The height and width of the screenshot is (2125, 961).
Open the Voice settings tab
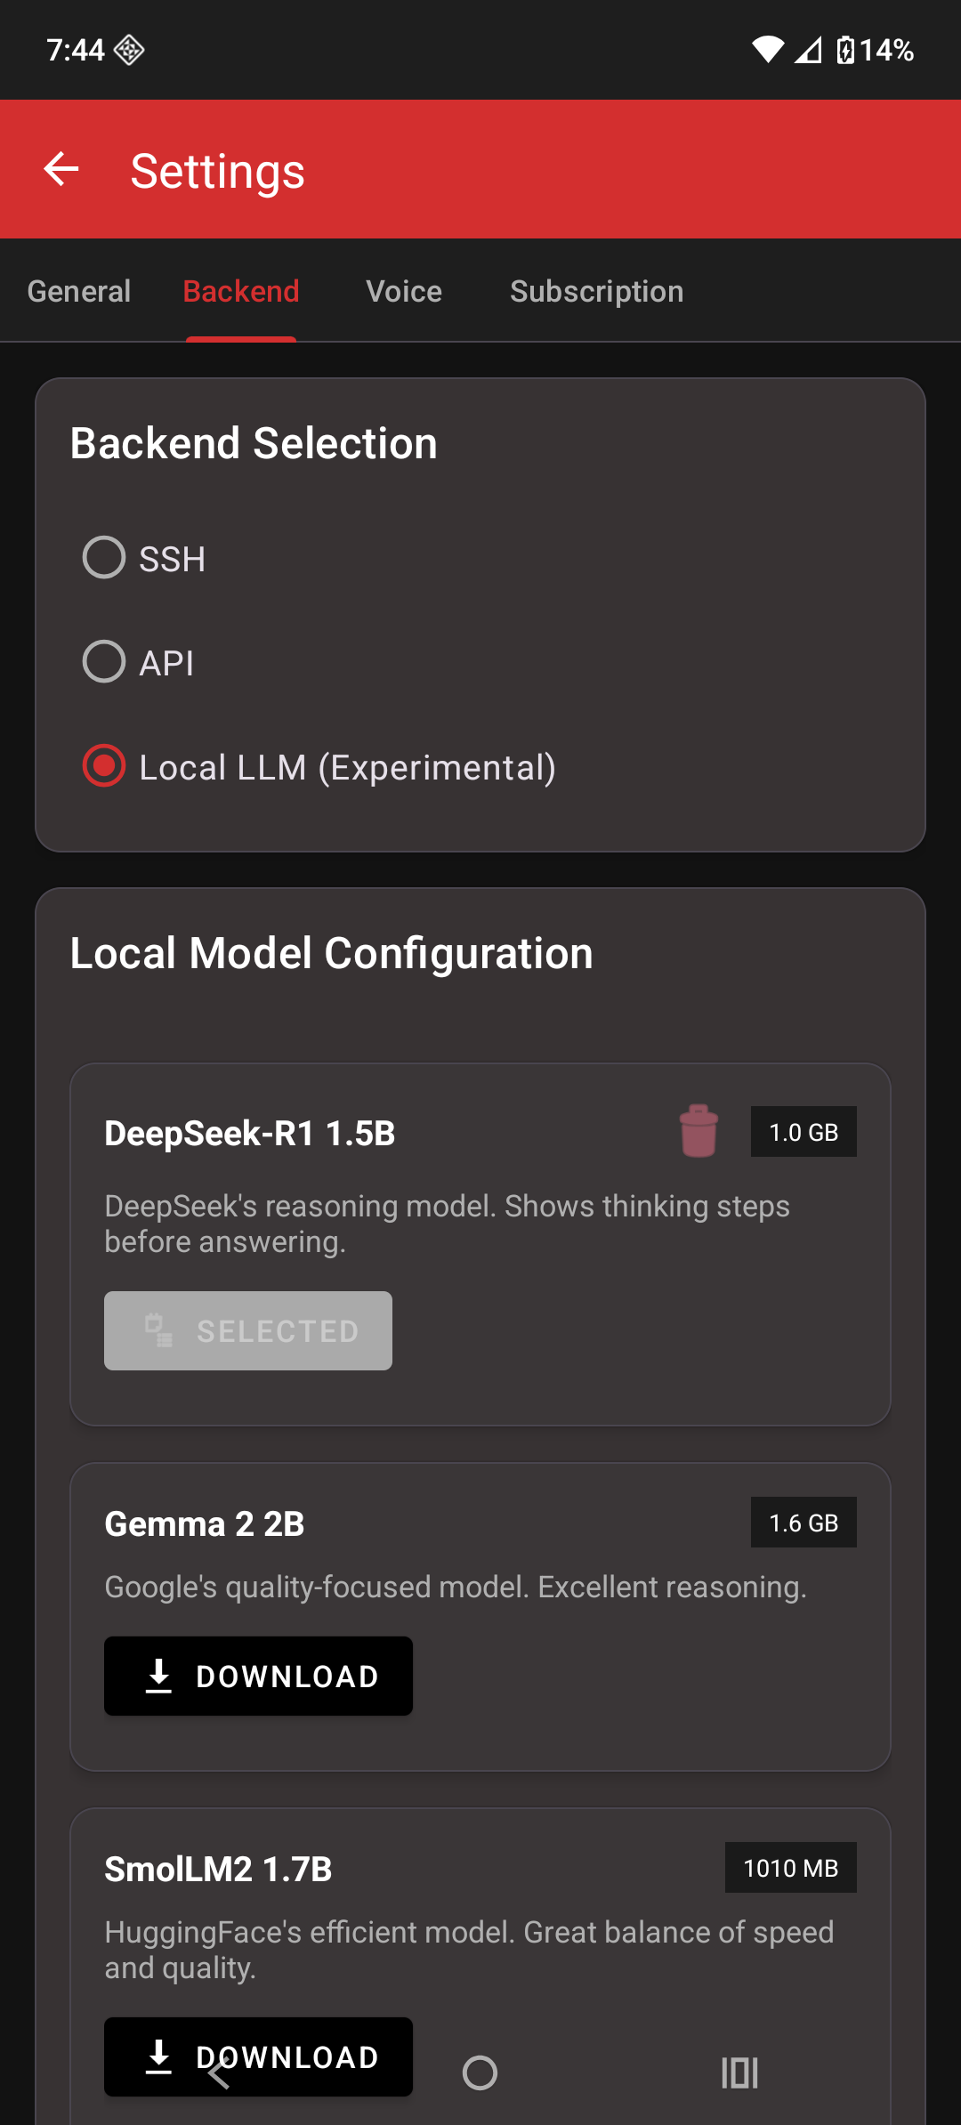point(404,291)
